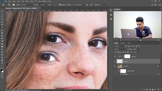The image size is (162, 91).
Task: Open the Fill slider dropdown
Action: point(139,52)
